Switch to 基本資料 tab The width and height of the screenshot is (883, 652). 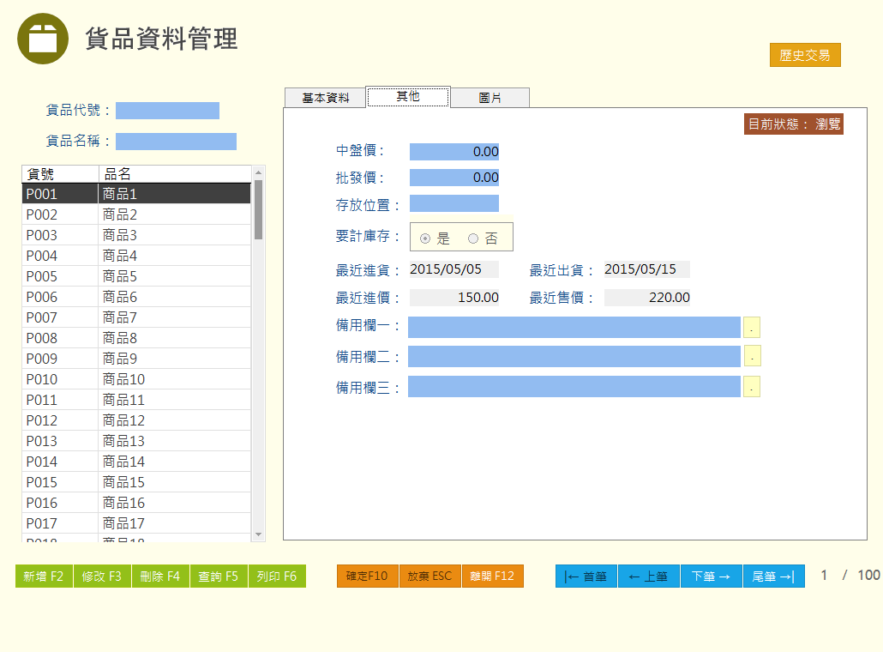click(325, 98)
